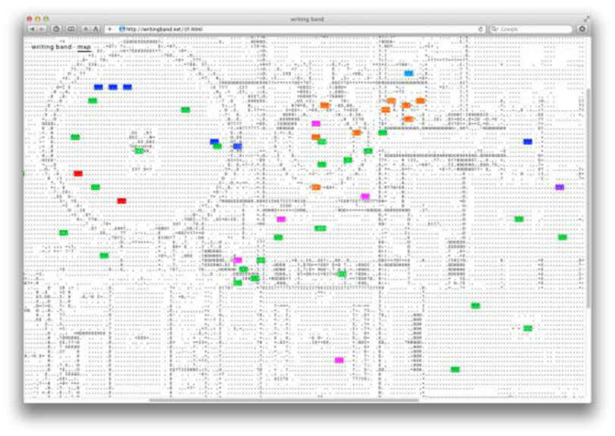The width and height of the screenshot is (615, 436).
Task: Click the reload icon in address bar
Action: tap(481, 29)
